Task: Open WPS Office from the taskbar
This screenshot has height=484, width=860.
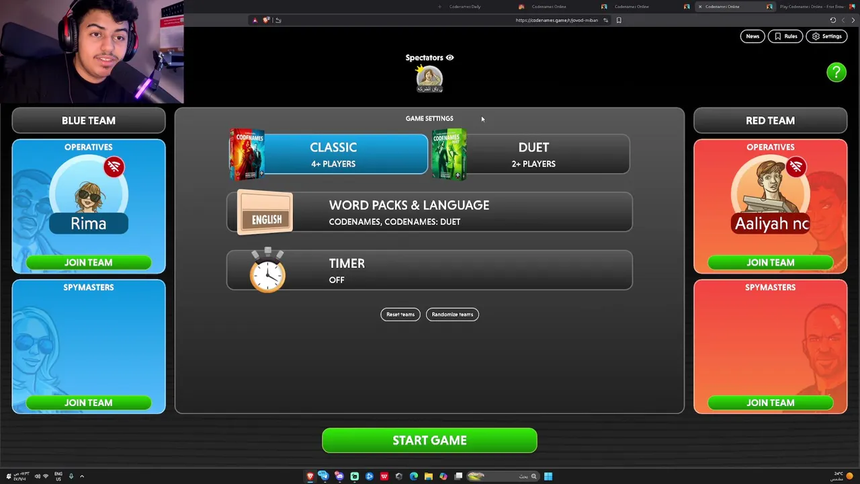Action: pos(384,476)
